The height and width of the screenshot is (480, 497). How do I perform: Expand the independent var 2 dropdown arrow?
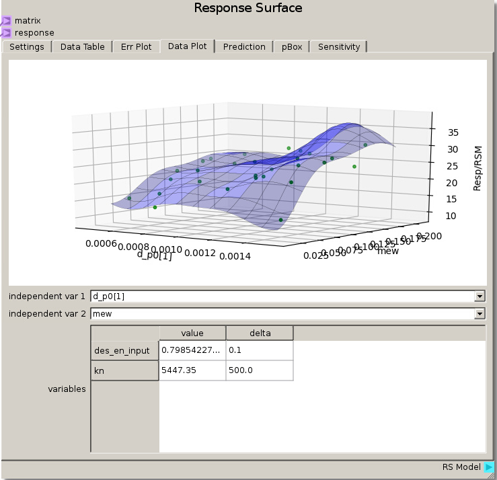480,313
